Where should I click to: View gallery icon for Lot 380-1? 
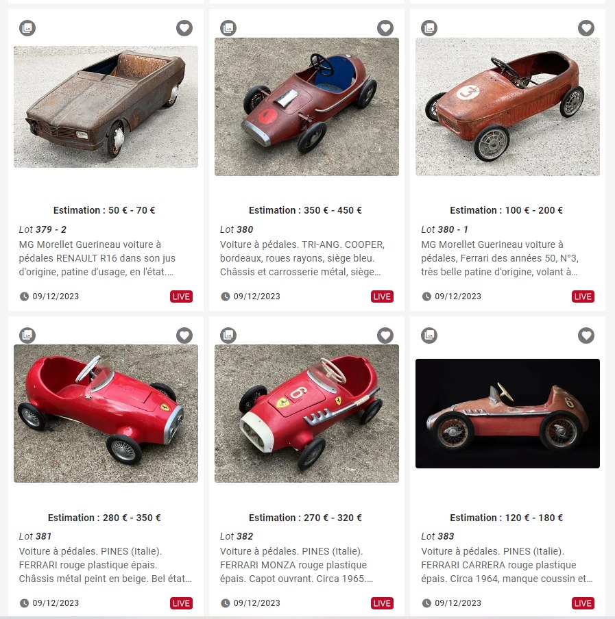[429, 28]
